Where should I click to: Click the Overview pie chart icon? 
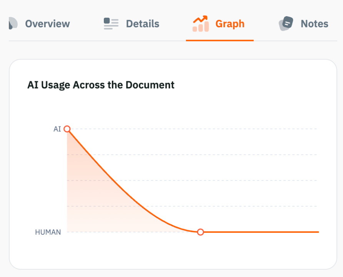click(x=13, y=23)
